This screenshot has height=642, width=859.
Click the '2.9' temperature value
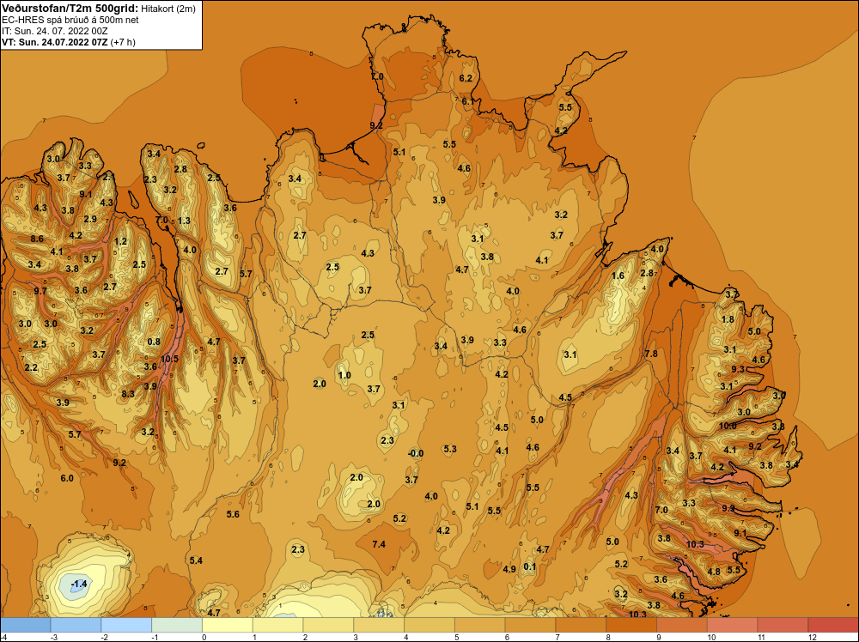coord(90,219)
